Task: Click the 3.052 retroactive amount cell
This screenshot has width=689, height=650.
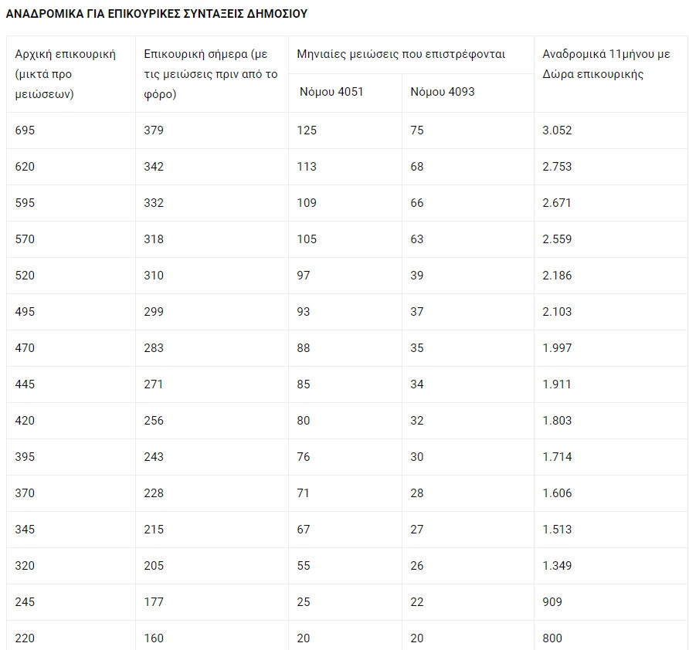Action: [557, 130]
